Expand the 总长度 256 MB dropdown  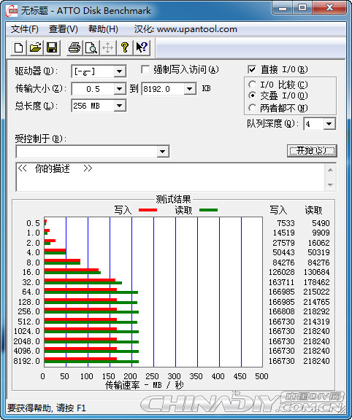pyautogui.click(x=119, y=106)
